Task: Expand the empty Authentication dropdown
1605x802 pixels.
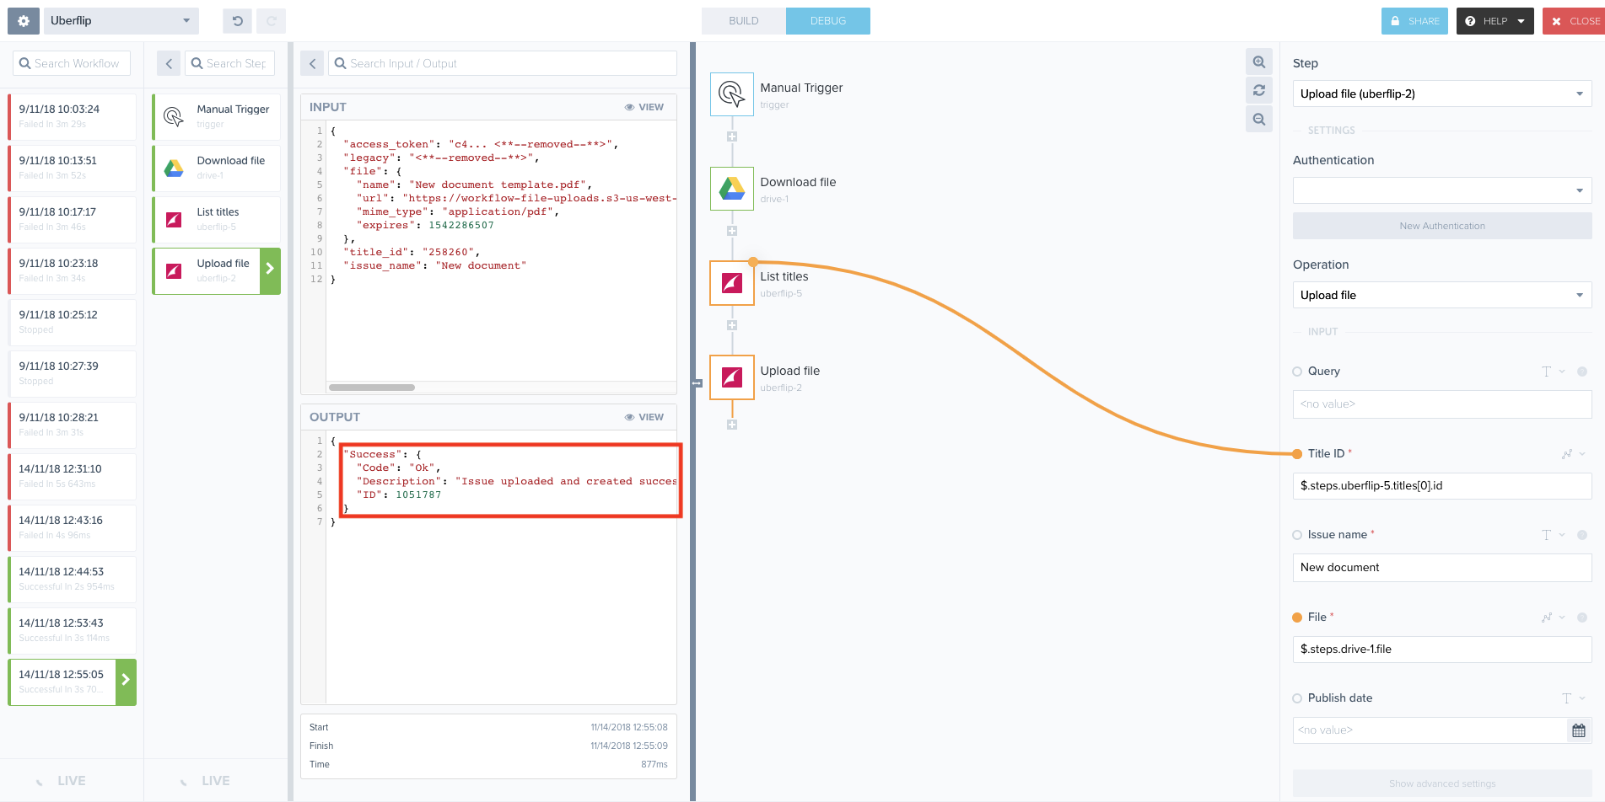Action: coord(1441,190)
